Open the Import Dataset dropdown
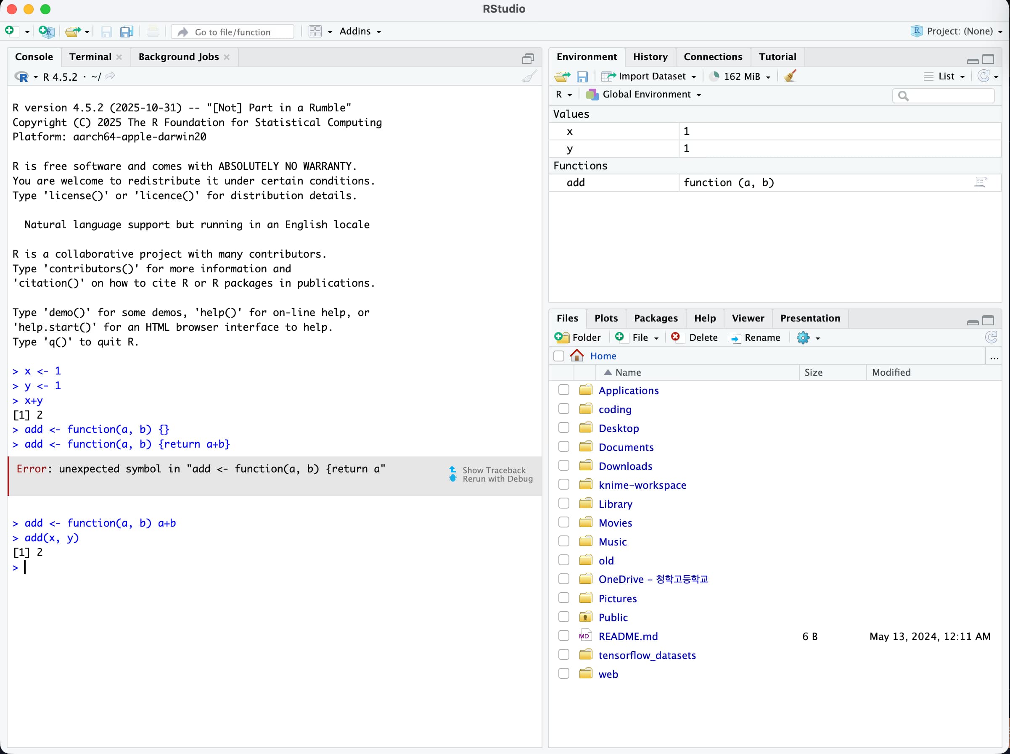This screenshot has width=1010, height=754. 649,76
